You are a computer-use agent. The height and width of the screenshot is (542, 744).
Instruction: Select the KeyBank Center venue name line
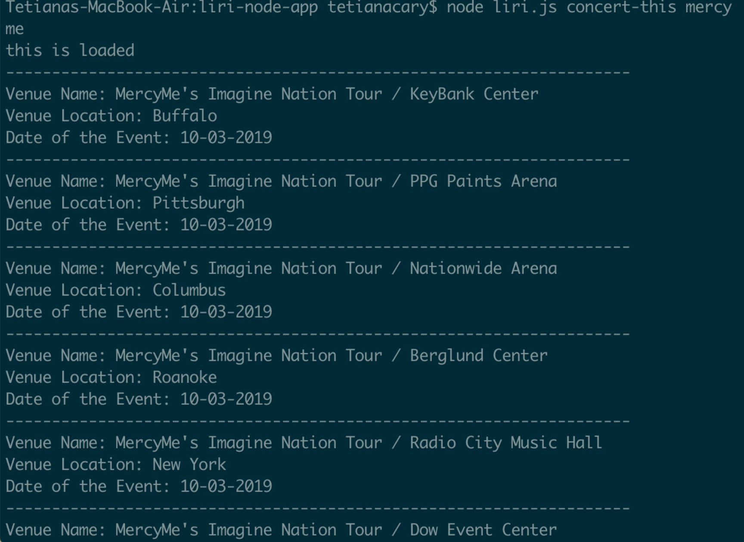coord(272,94)
